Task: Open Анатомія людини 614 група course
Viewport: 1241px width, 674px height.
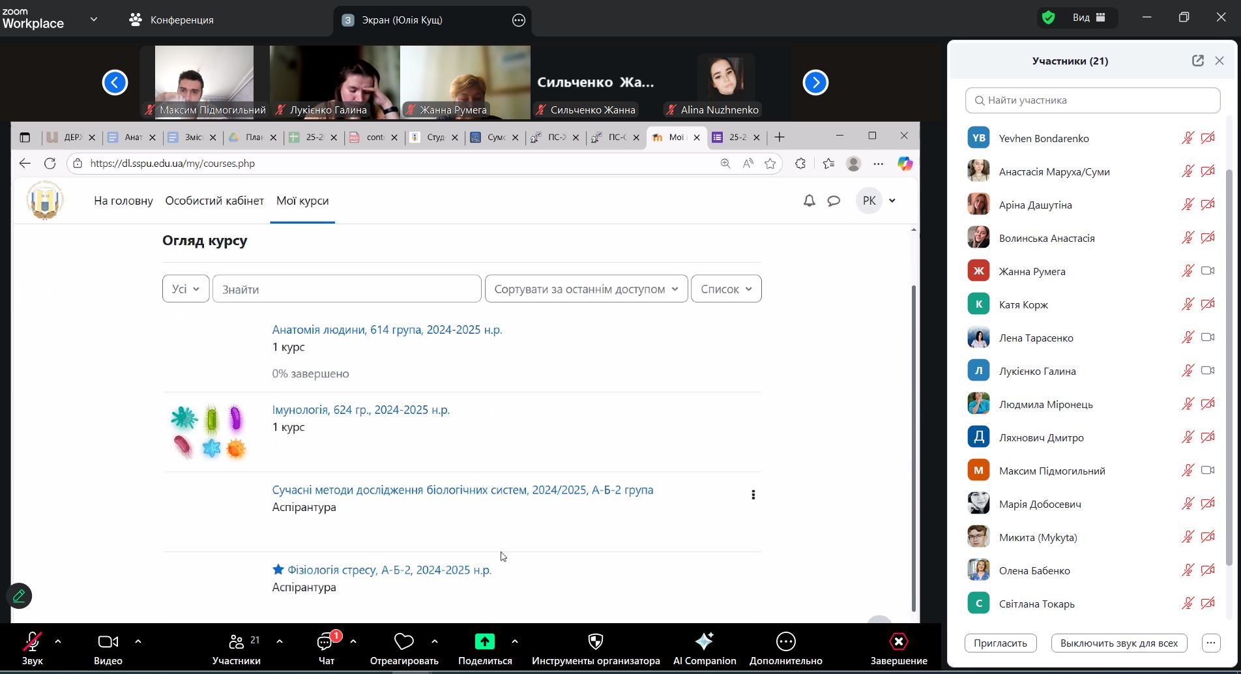Action: [387, 330]
